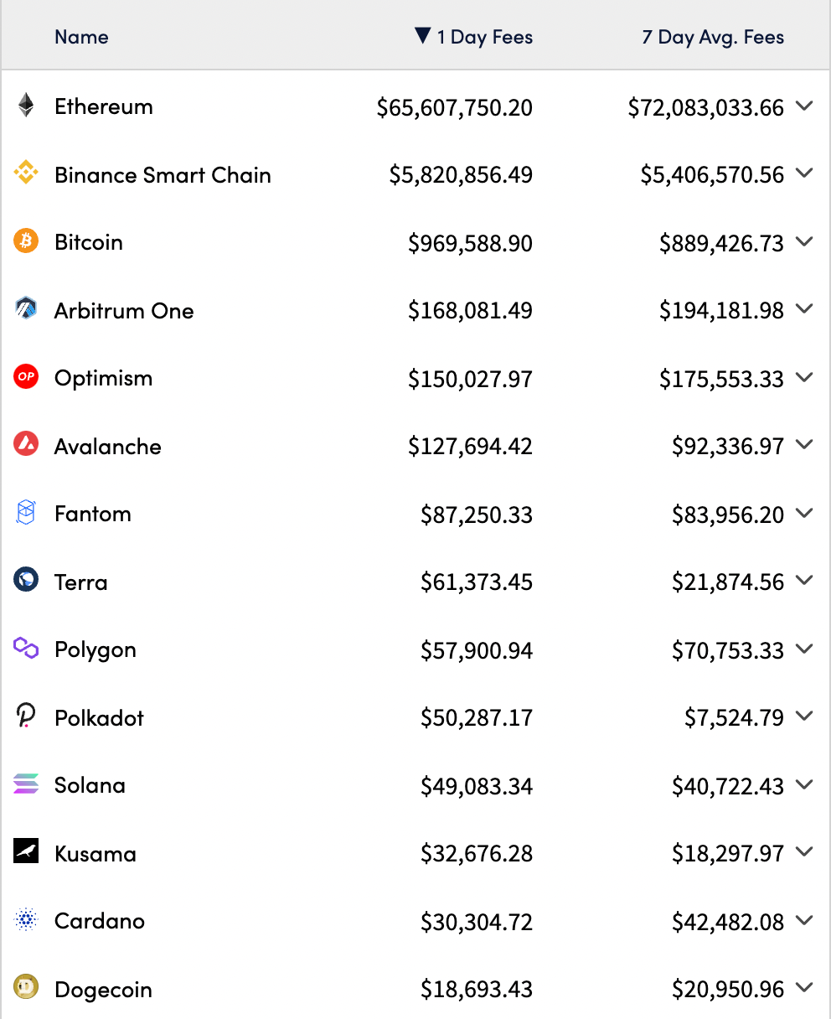Viewport: 831px width, 1019px height.
Task: Click the red Optimism OP icon
Action: pyautogui.click(x=26, y=378)
